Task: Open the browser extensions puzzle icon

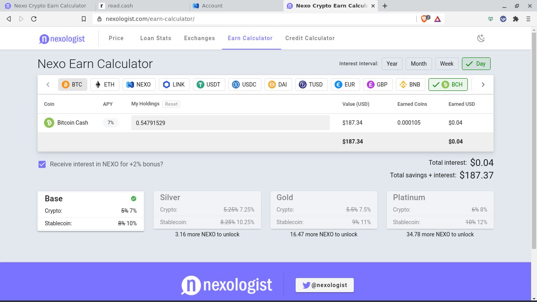Action: coord(516,19)
